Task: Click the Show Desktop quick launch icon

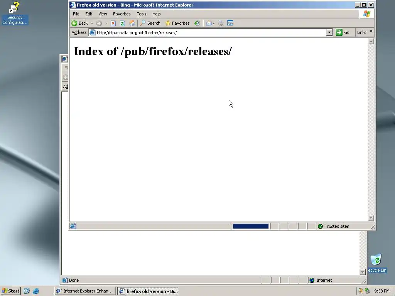Action: point(27,291)
